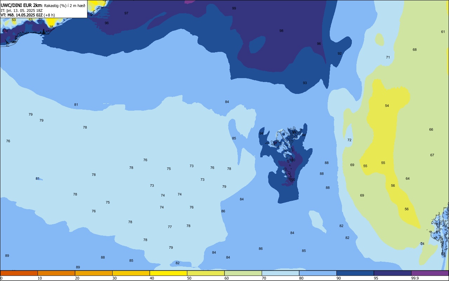Click the 'Rakastig (%) í 2 m hæð' label
The height and width of the screenshot is (281, 449).
[65, 6]
